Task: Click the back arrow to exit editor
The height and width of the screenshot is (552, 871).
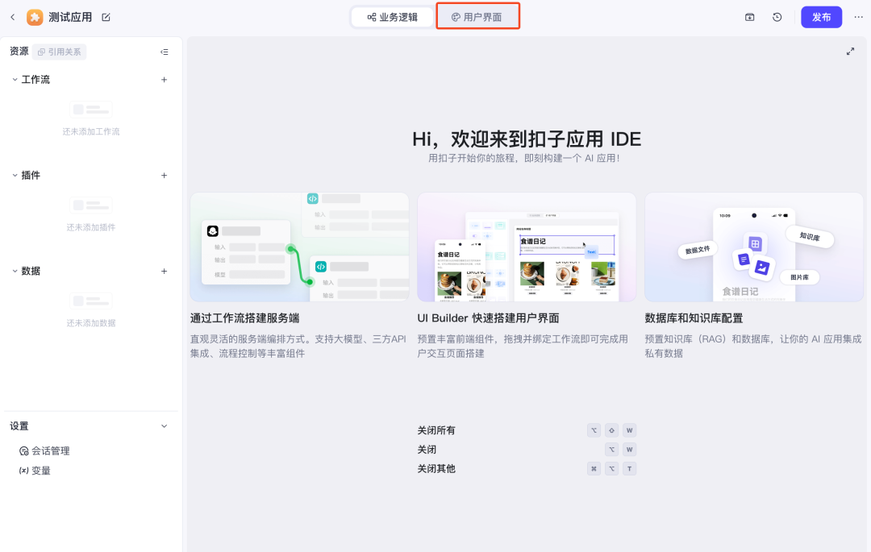Action: [12, 16]
